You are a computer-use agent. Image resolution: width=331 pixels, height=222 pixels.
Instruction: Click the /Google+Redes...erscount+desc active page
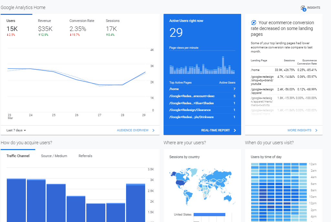pos(202,96)
